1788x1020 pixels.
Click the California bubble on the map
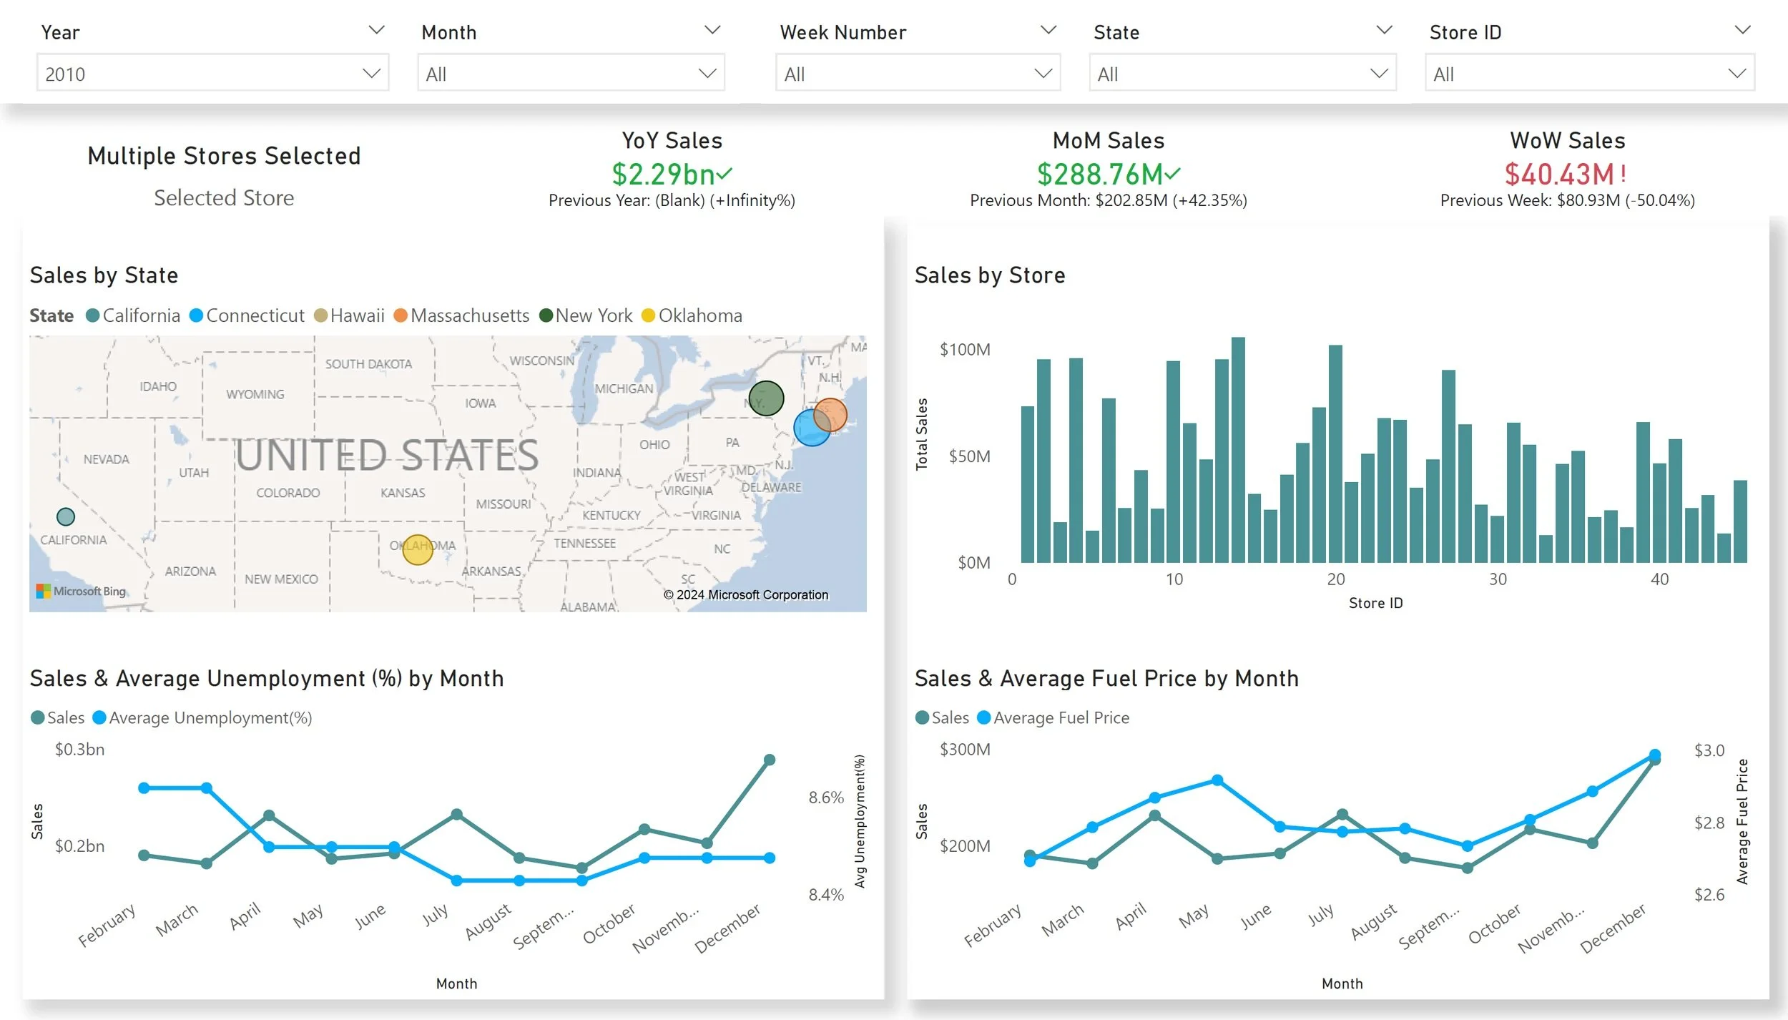[x=66, y=516]
